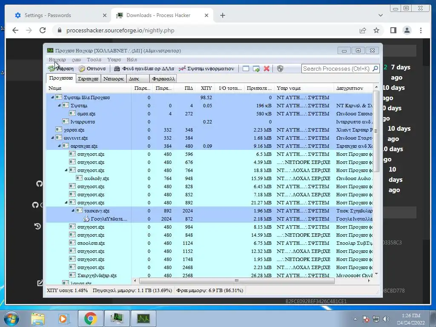Select the ΣεαρχηΙνδεξερ.εξε process row
The height and width of the screenshot is (327, 436).
209,275
